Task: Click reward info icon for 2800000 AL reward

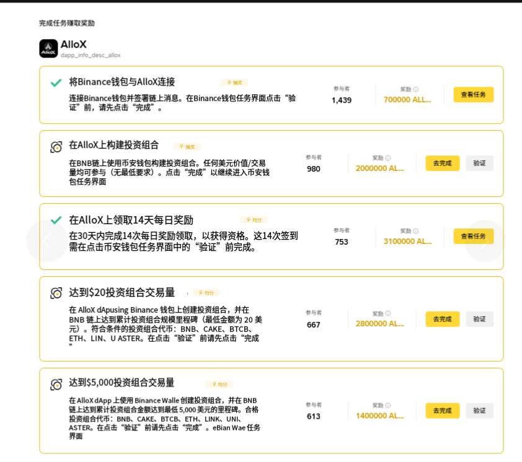Action: coord(388,313)
